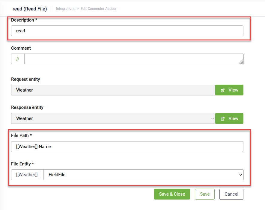Open the Response entity Weather dropdown

coord(113,118)
